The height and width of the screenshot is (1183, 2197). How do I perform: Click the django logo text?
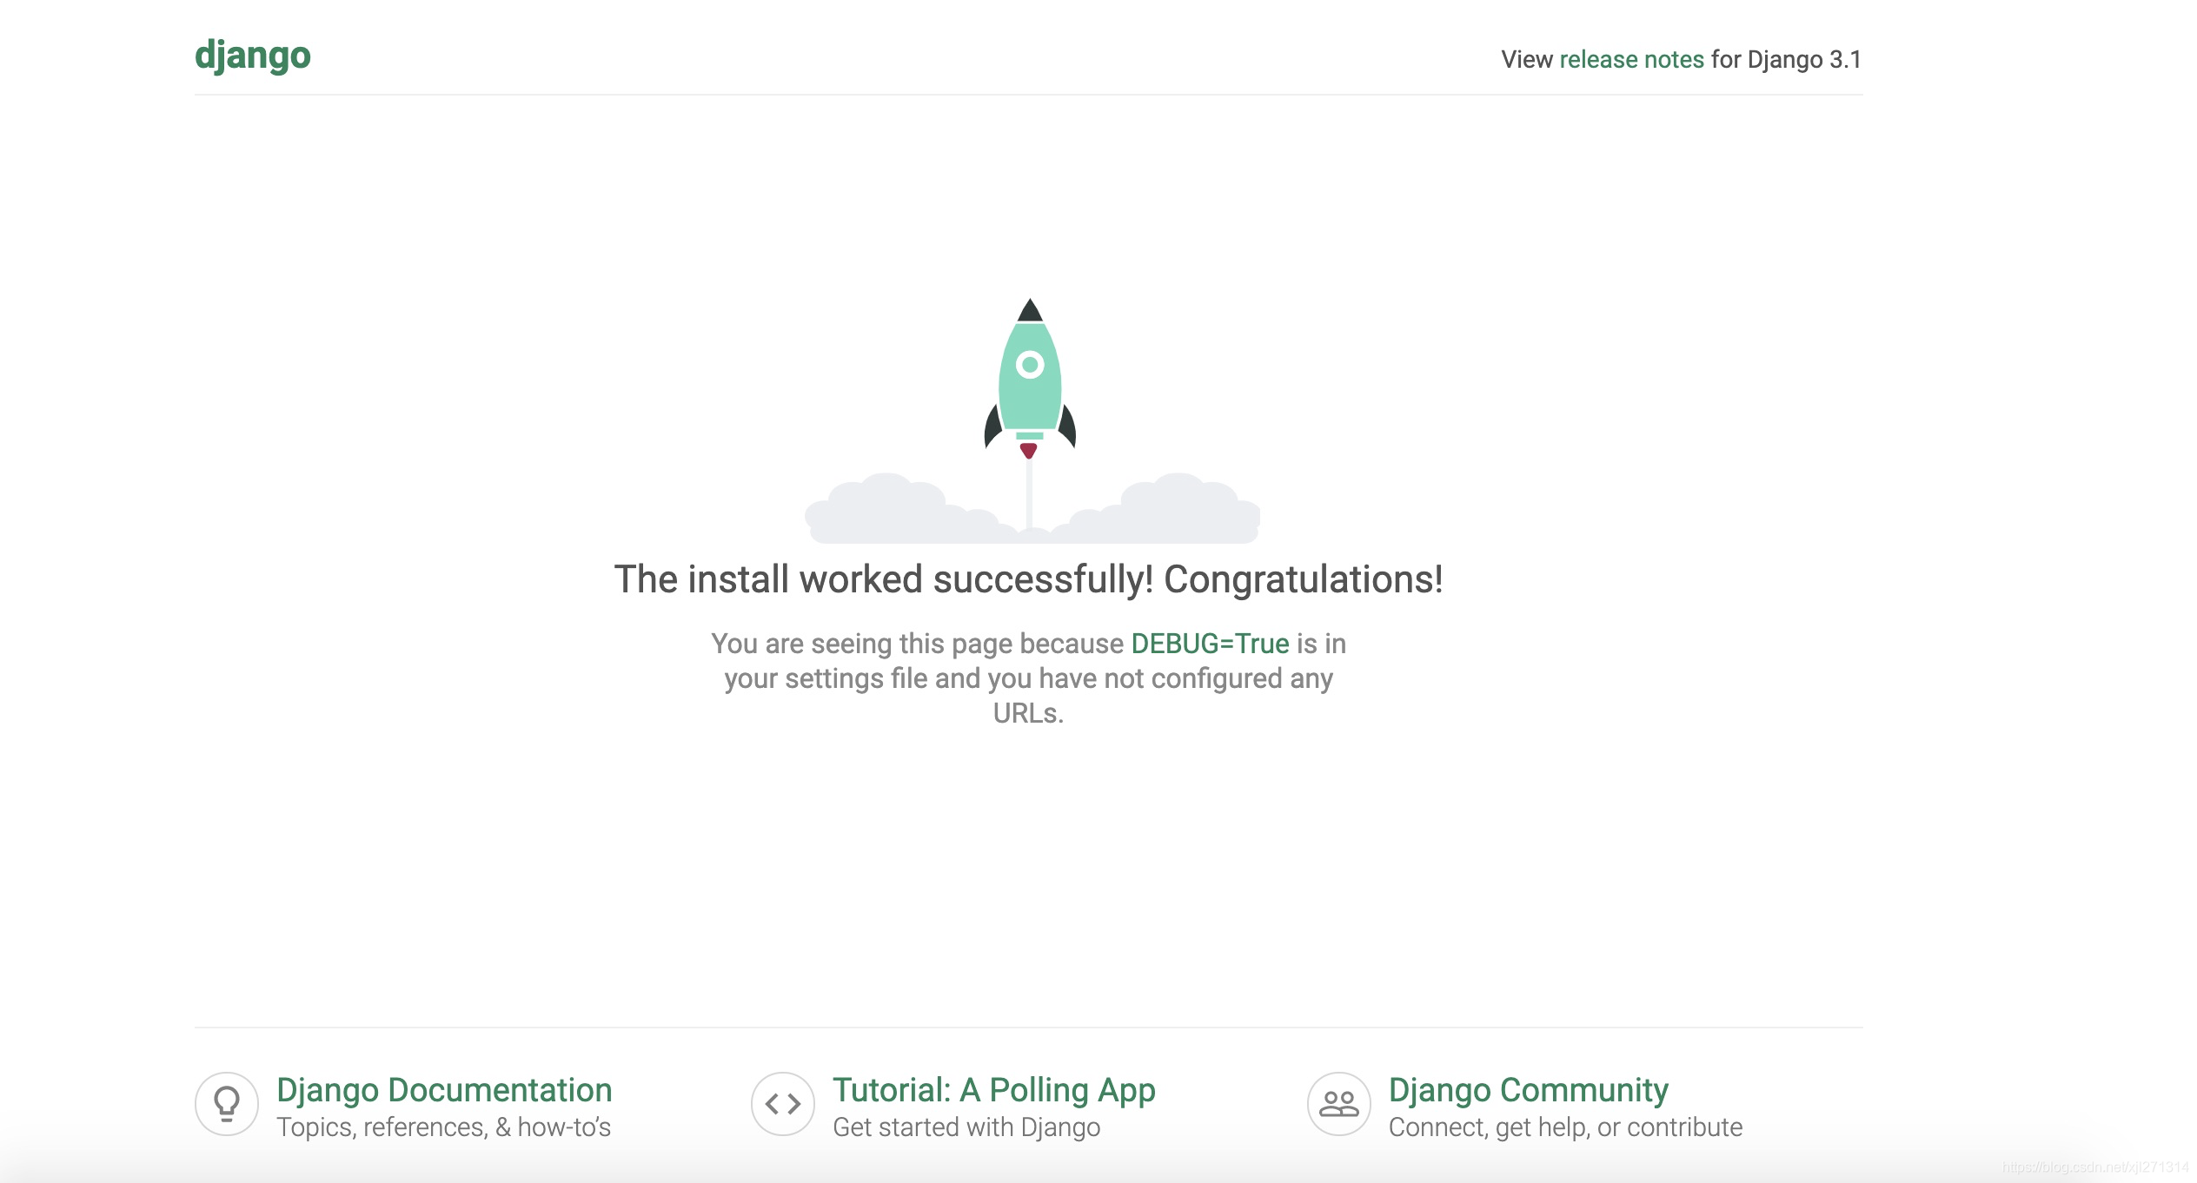(252, 56)
